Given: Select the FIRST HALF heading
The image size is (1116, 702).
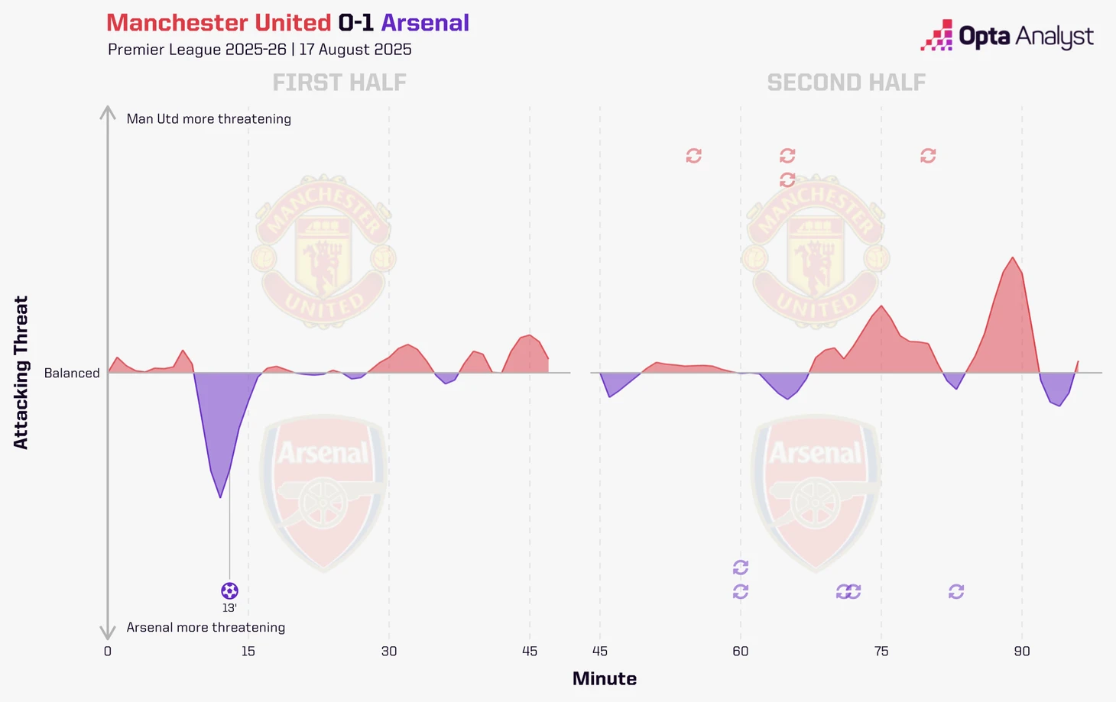Looking at the screenshot, I should pyautogui.click(x=339, y=82).
